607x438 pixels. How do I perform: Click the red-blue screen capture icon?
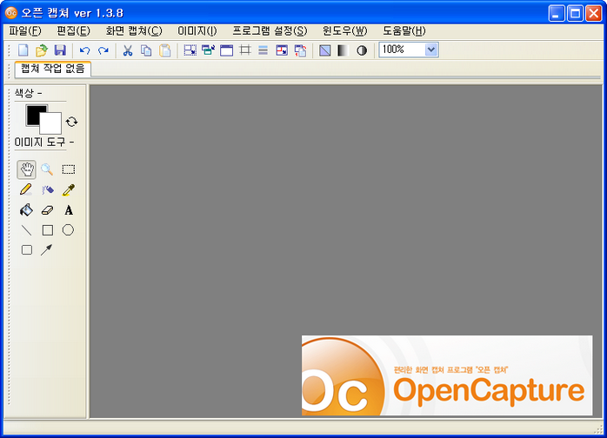(282, 50)
